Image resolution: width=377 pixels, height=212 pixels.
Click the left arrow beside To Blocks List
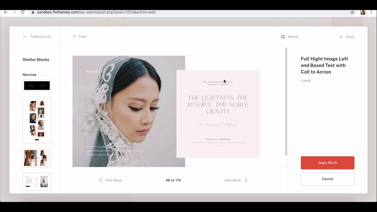pyautogui.click(x=25, y=37)
